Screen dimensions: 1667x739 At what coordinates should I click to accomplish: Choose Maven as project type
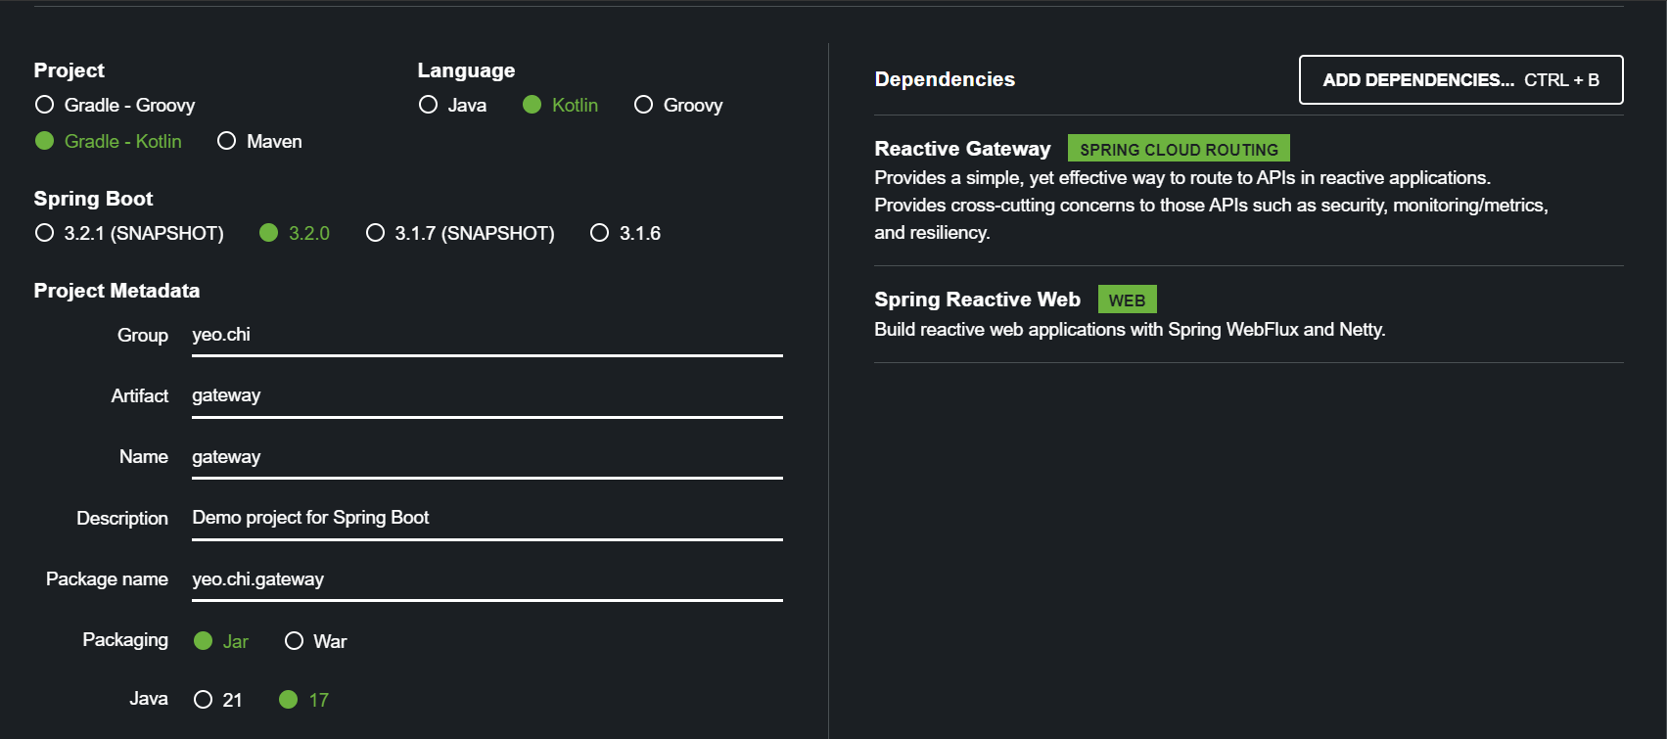[259, 141]
